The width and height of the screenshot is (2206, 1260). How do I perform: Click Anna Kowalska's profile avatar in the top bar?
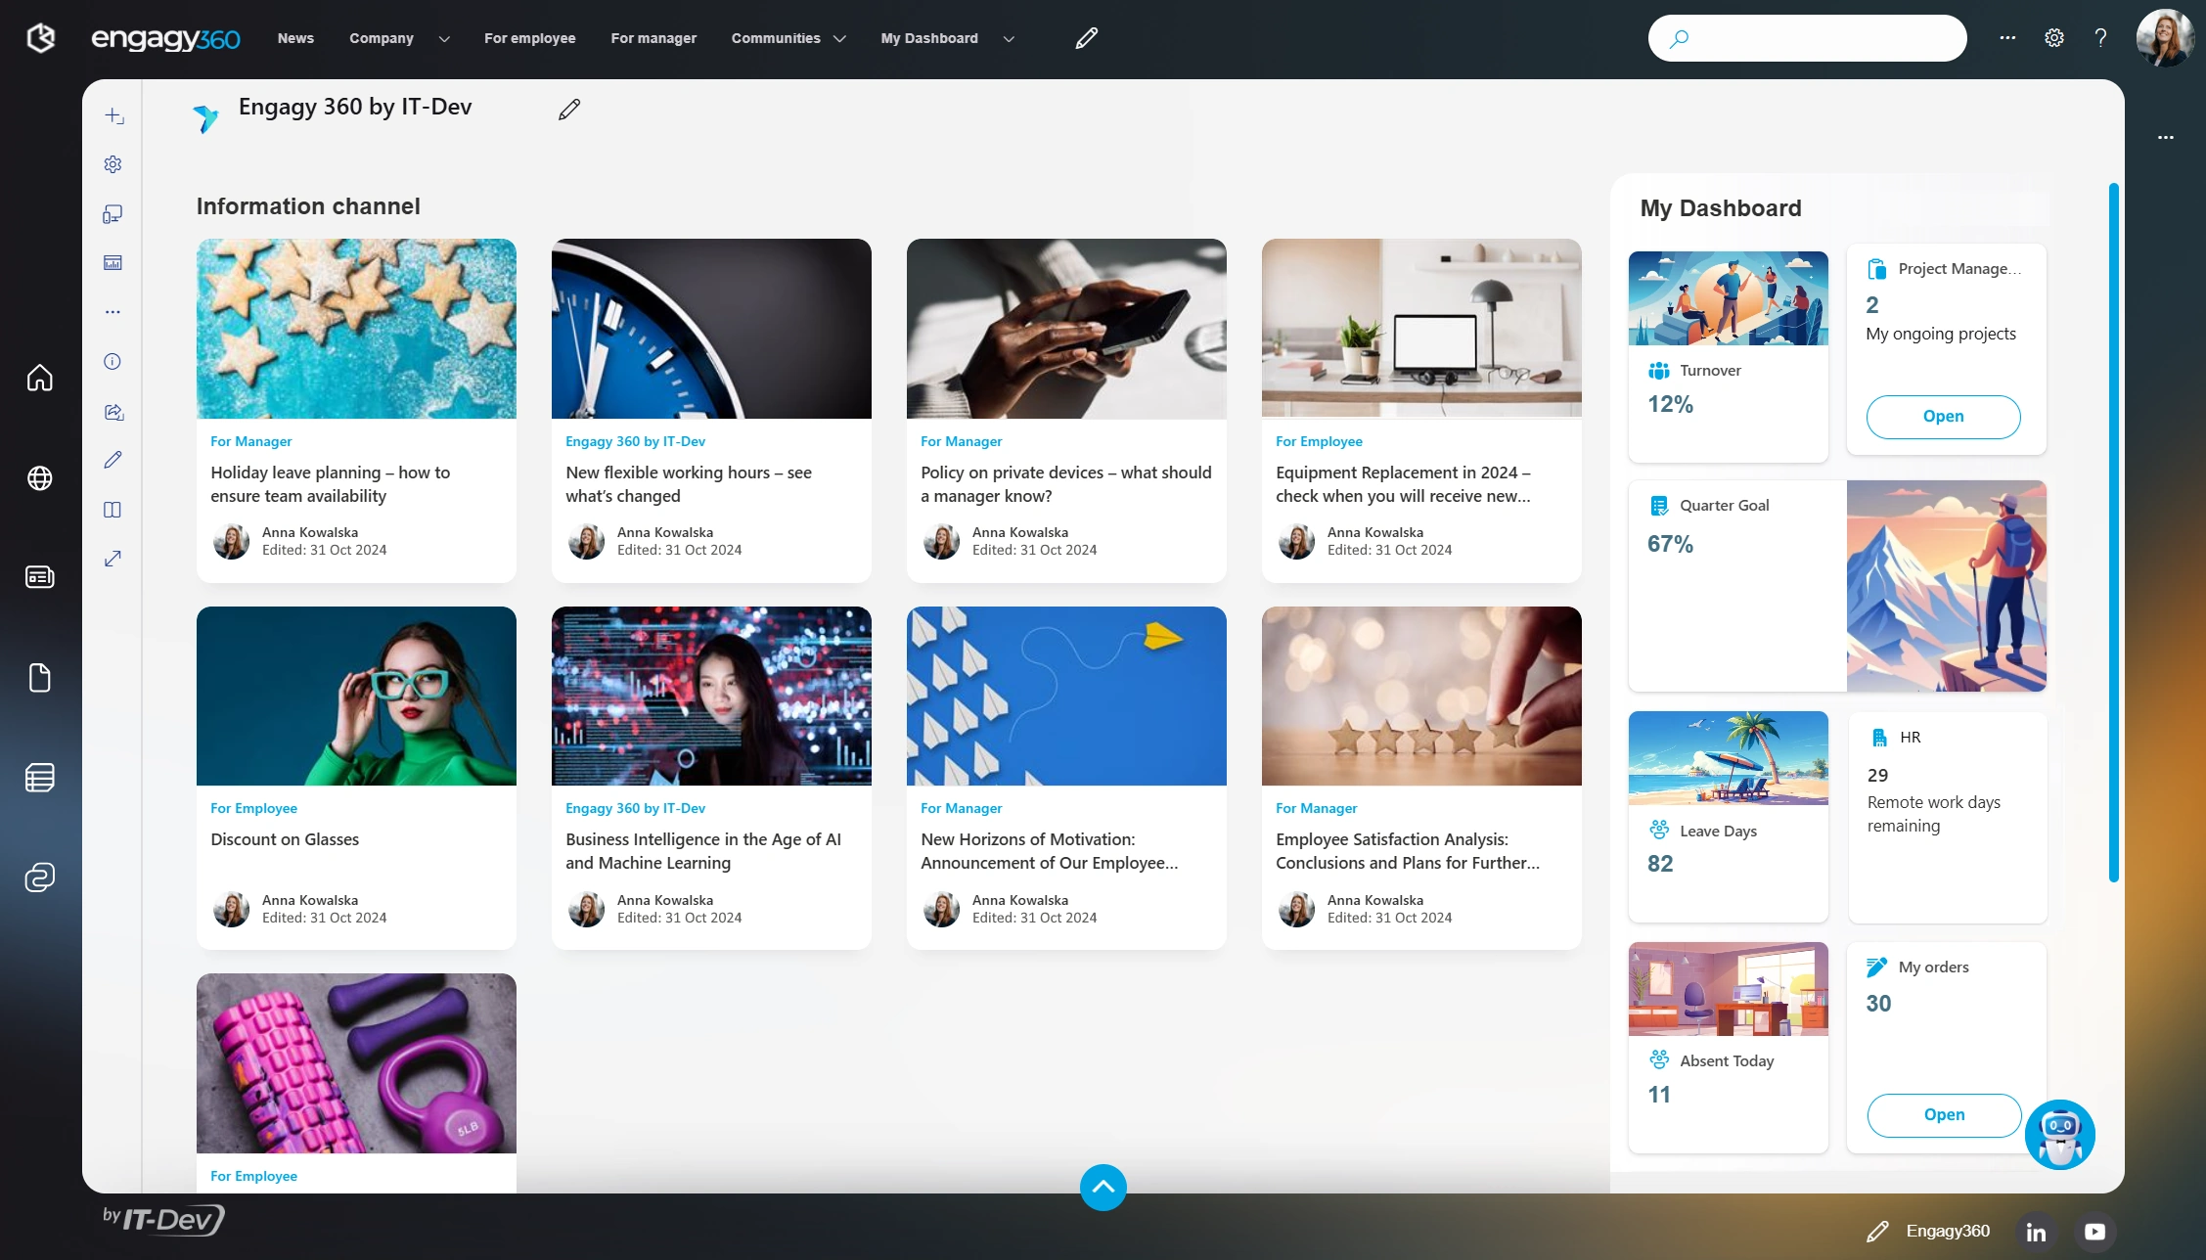click(x=2165, y=37)
